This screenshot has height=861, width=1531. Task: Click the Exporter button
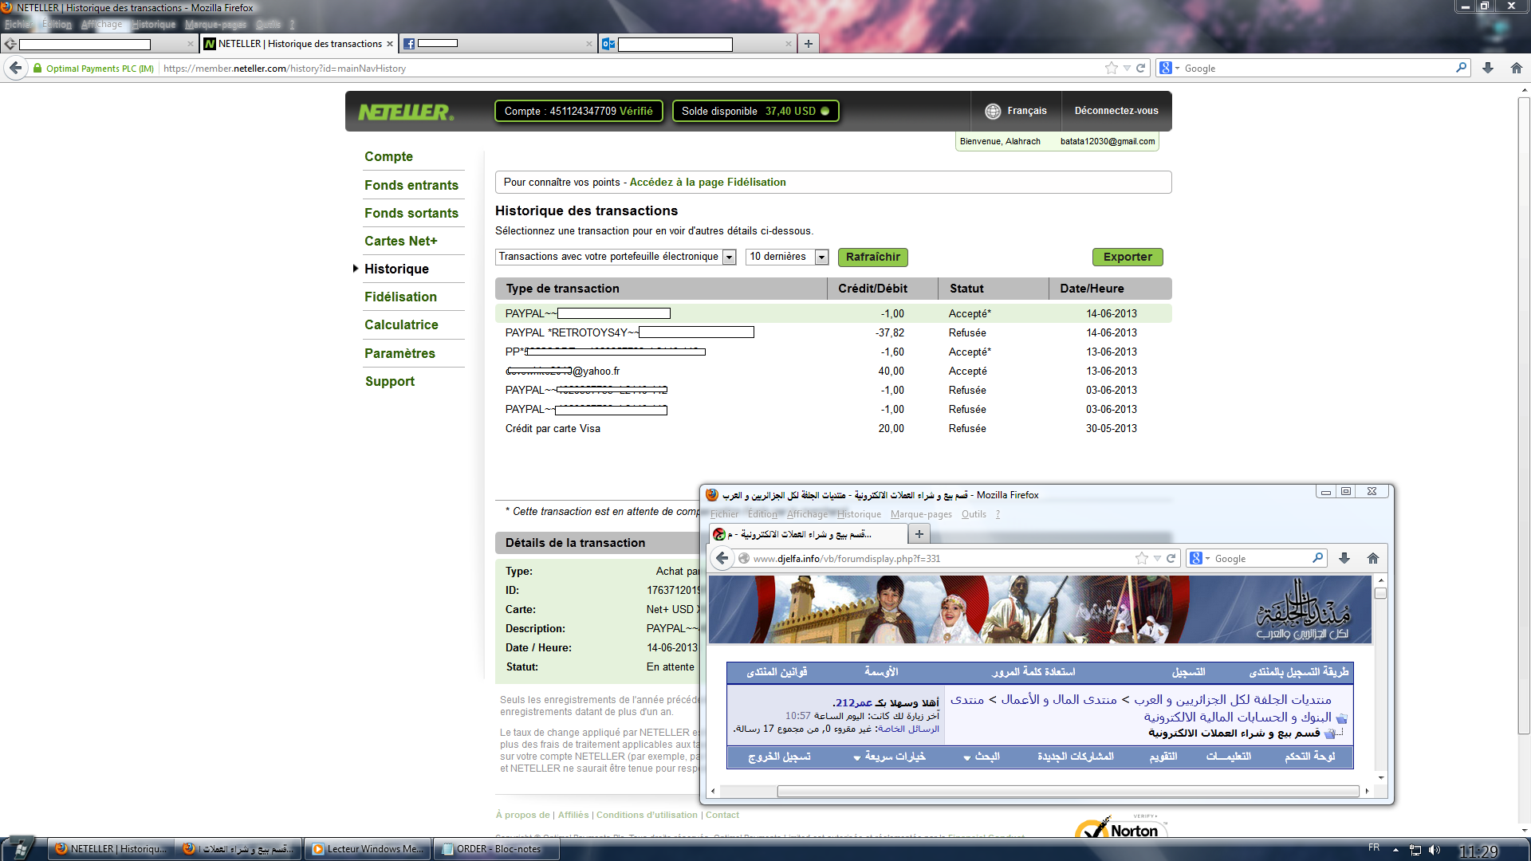click(x=1128, y=257)
